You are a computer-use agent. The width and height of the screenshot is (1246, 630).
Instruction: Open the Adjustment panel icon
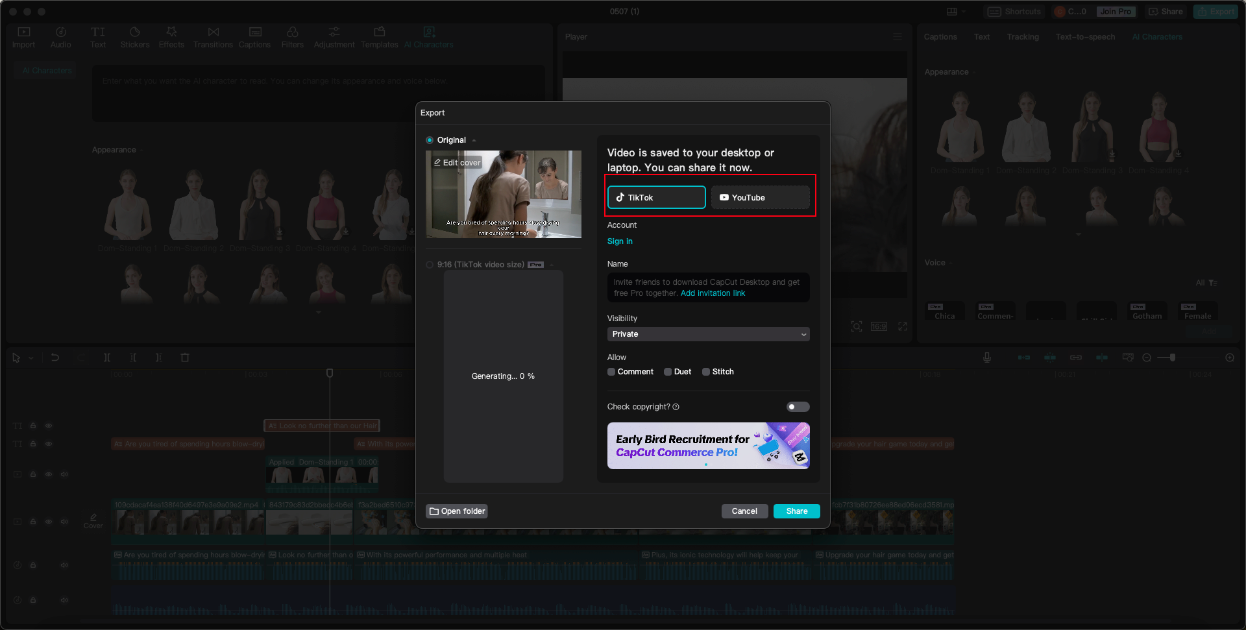[x=334, y=38]
